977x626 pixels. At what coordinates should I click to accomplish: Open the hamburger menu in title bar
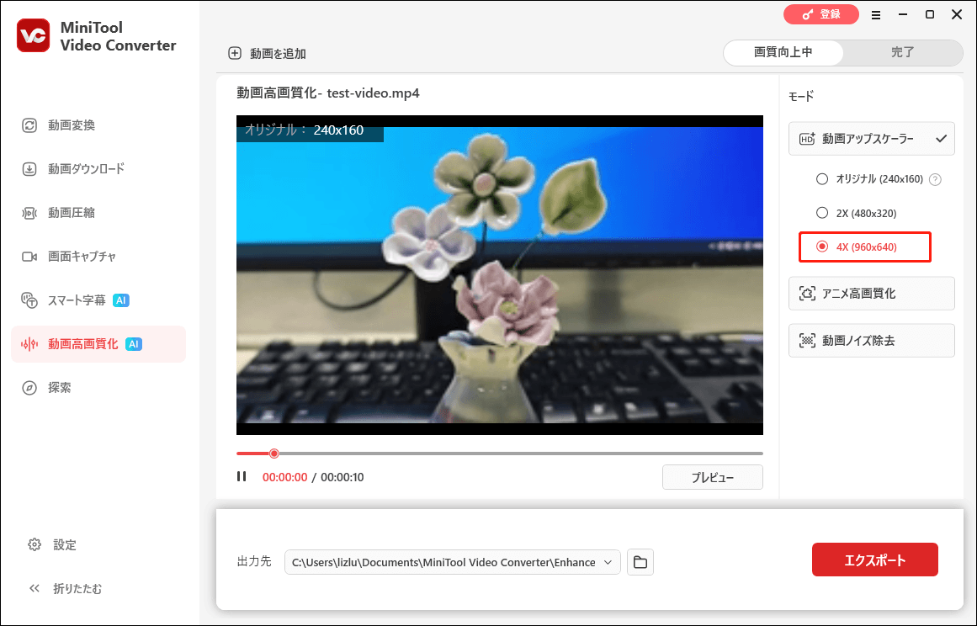pyautogui.click(x=875, y=14)
